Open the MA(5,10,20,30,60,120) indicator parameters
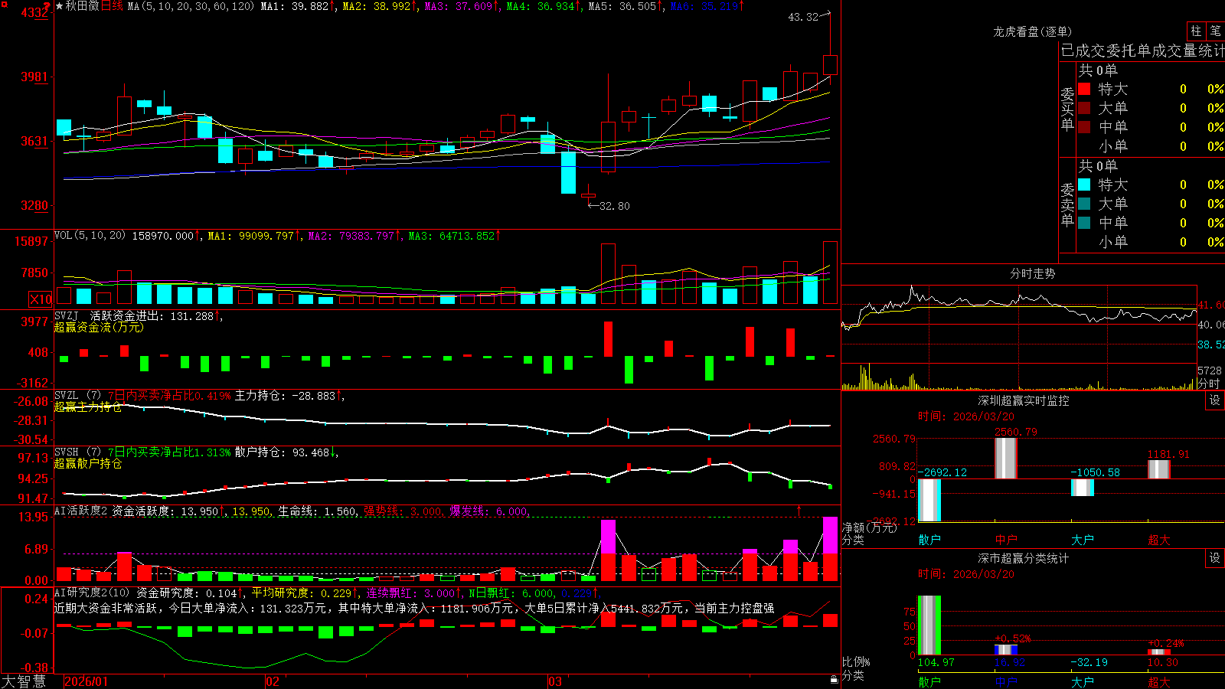This screenshot has width=1225, height=689. [x=191, y=6]
